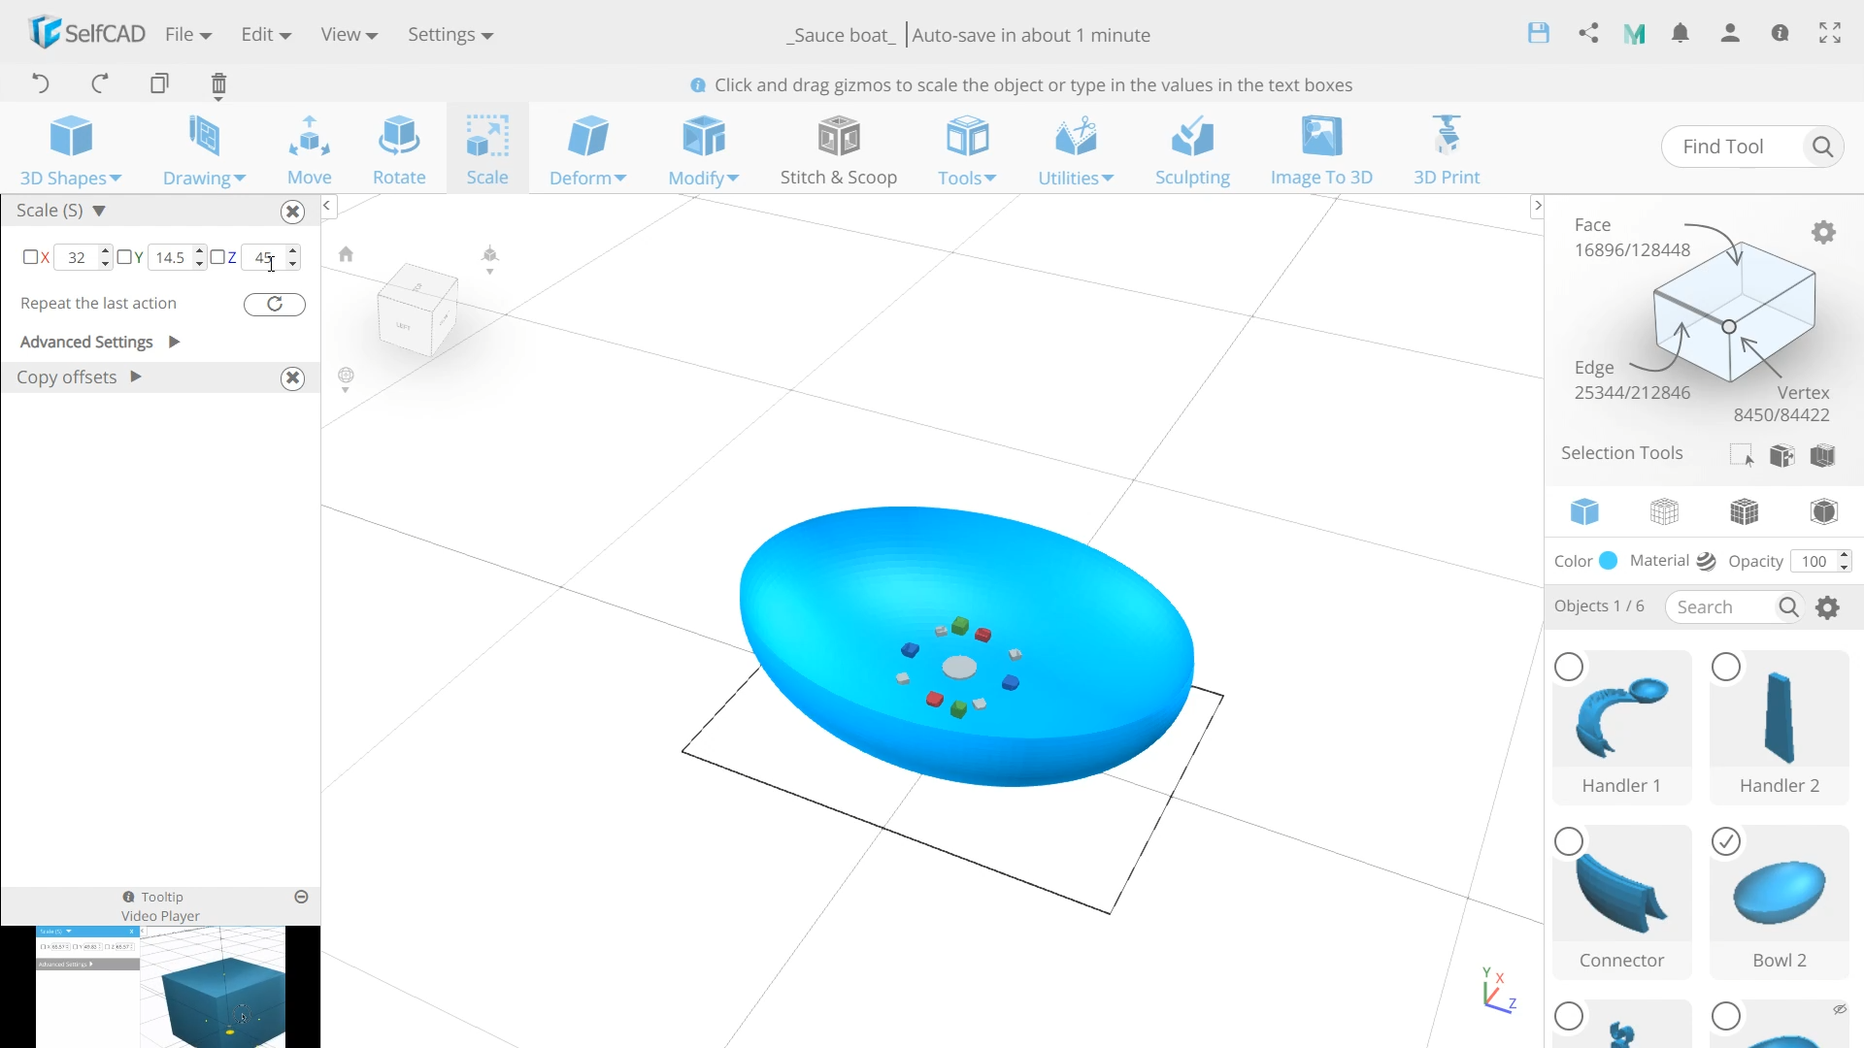
Task: Click the material icon
Action: (x=1706, y=561)
